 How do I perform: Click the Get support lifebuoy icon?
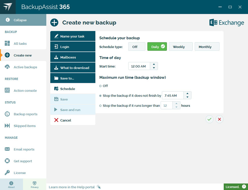click(x=7, y=161)
